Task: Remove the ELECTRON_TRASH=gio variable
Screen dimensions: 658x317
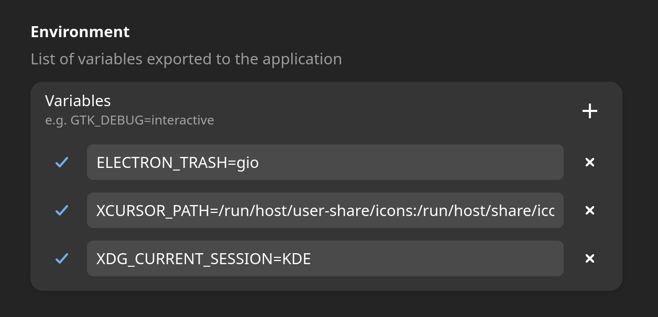Action: click(x=590, y=163)
